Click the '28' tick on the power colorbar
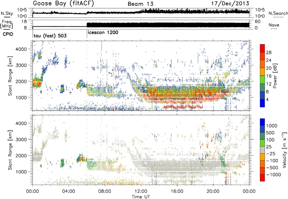The width and height of the screenshot is (288, 199). (269, 53)
